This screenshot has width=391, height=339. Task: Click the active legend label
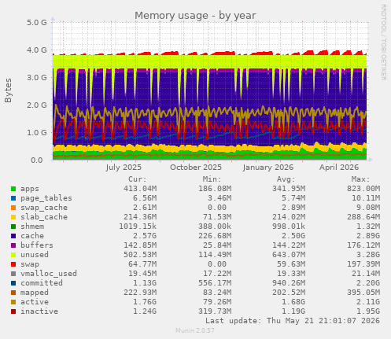point(35,302)
